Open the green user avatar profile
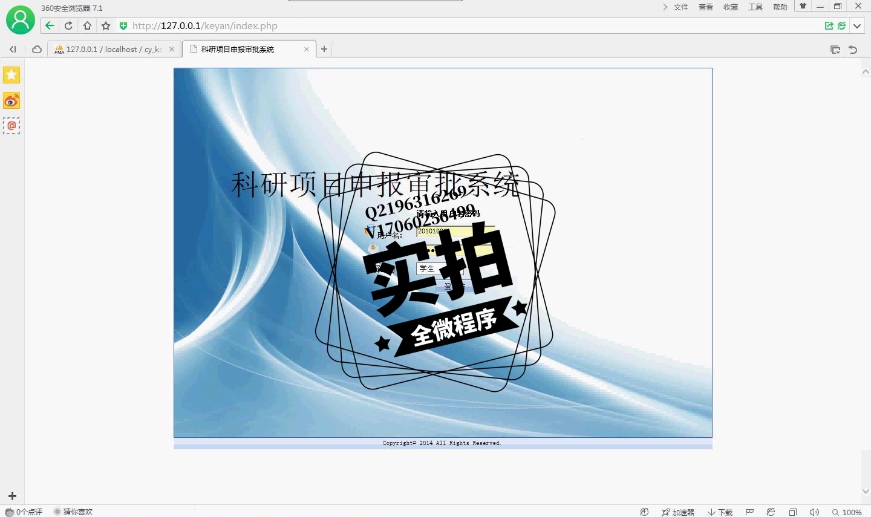871x517 pixels. [20, 20]
